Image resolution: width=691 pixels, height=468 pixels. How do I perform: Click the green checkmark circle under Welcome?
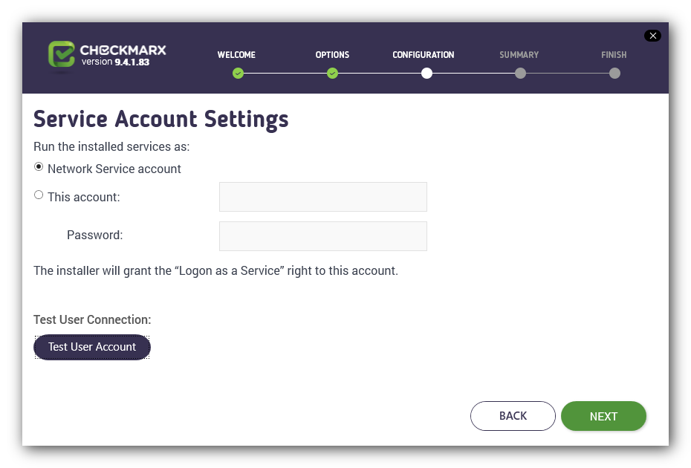pyautogui.click(x=238, y=73)
